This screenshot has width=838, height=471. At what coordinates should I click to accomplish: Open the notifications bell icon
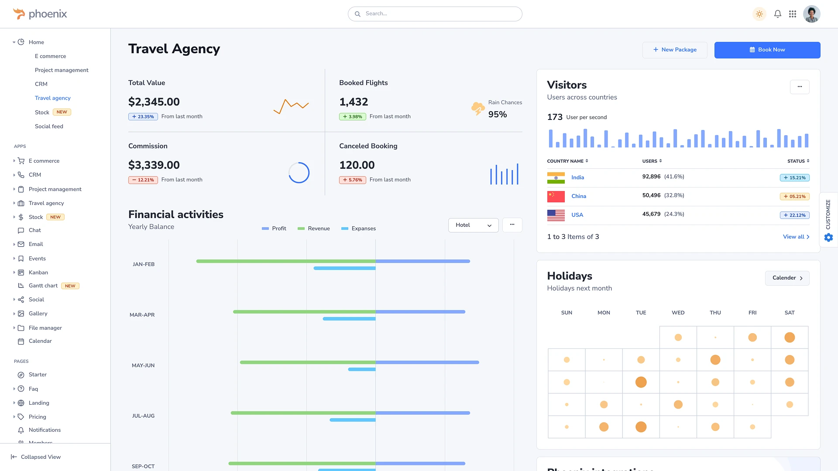coord(778,14)
